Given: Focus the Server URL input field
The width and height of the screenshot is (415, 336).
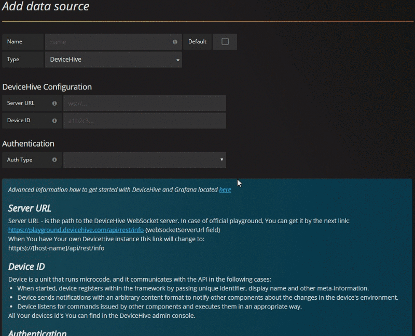Looking at the screenshot, I should pos(145,103).
